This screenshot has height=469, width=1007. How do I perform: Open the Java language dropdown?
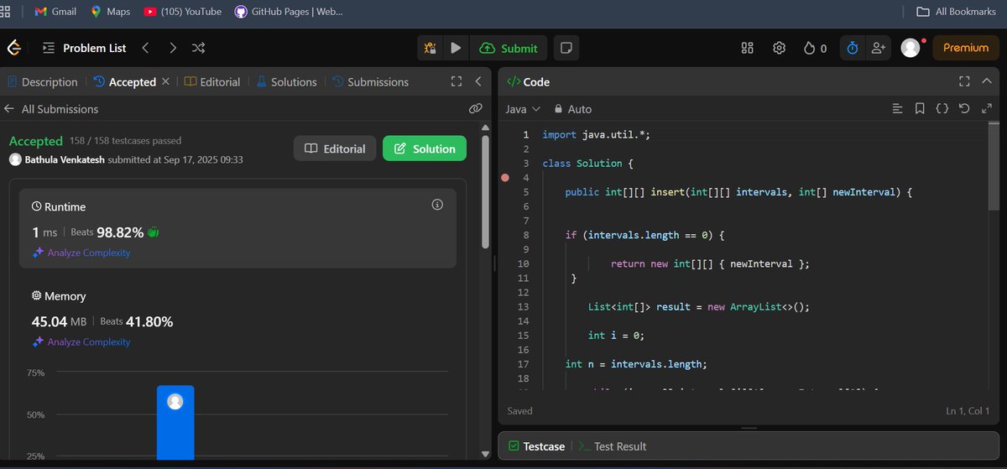click(523, 109)
